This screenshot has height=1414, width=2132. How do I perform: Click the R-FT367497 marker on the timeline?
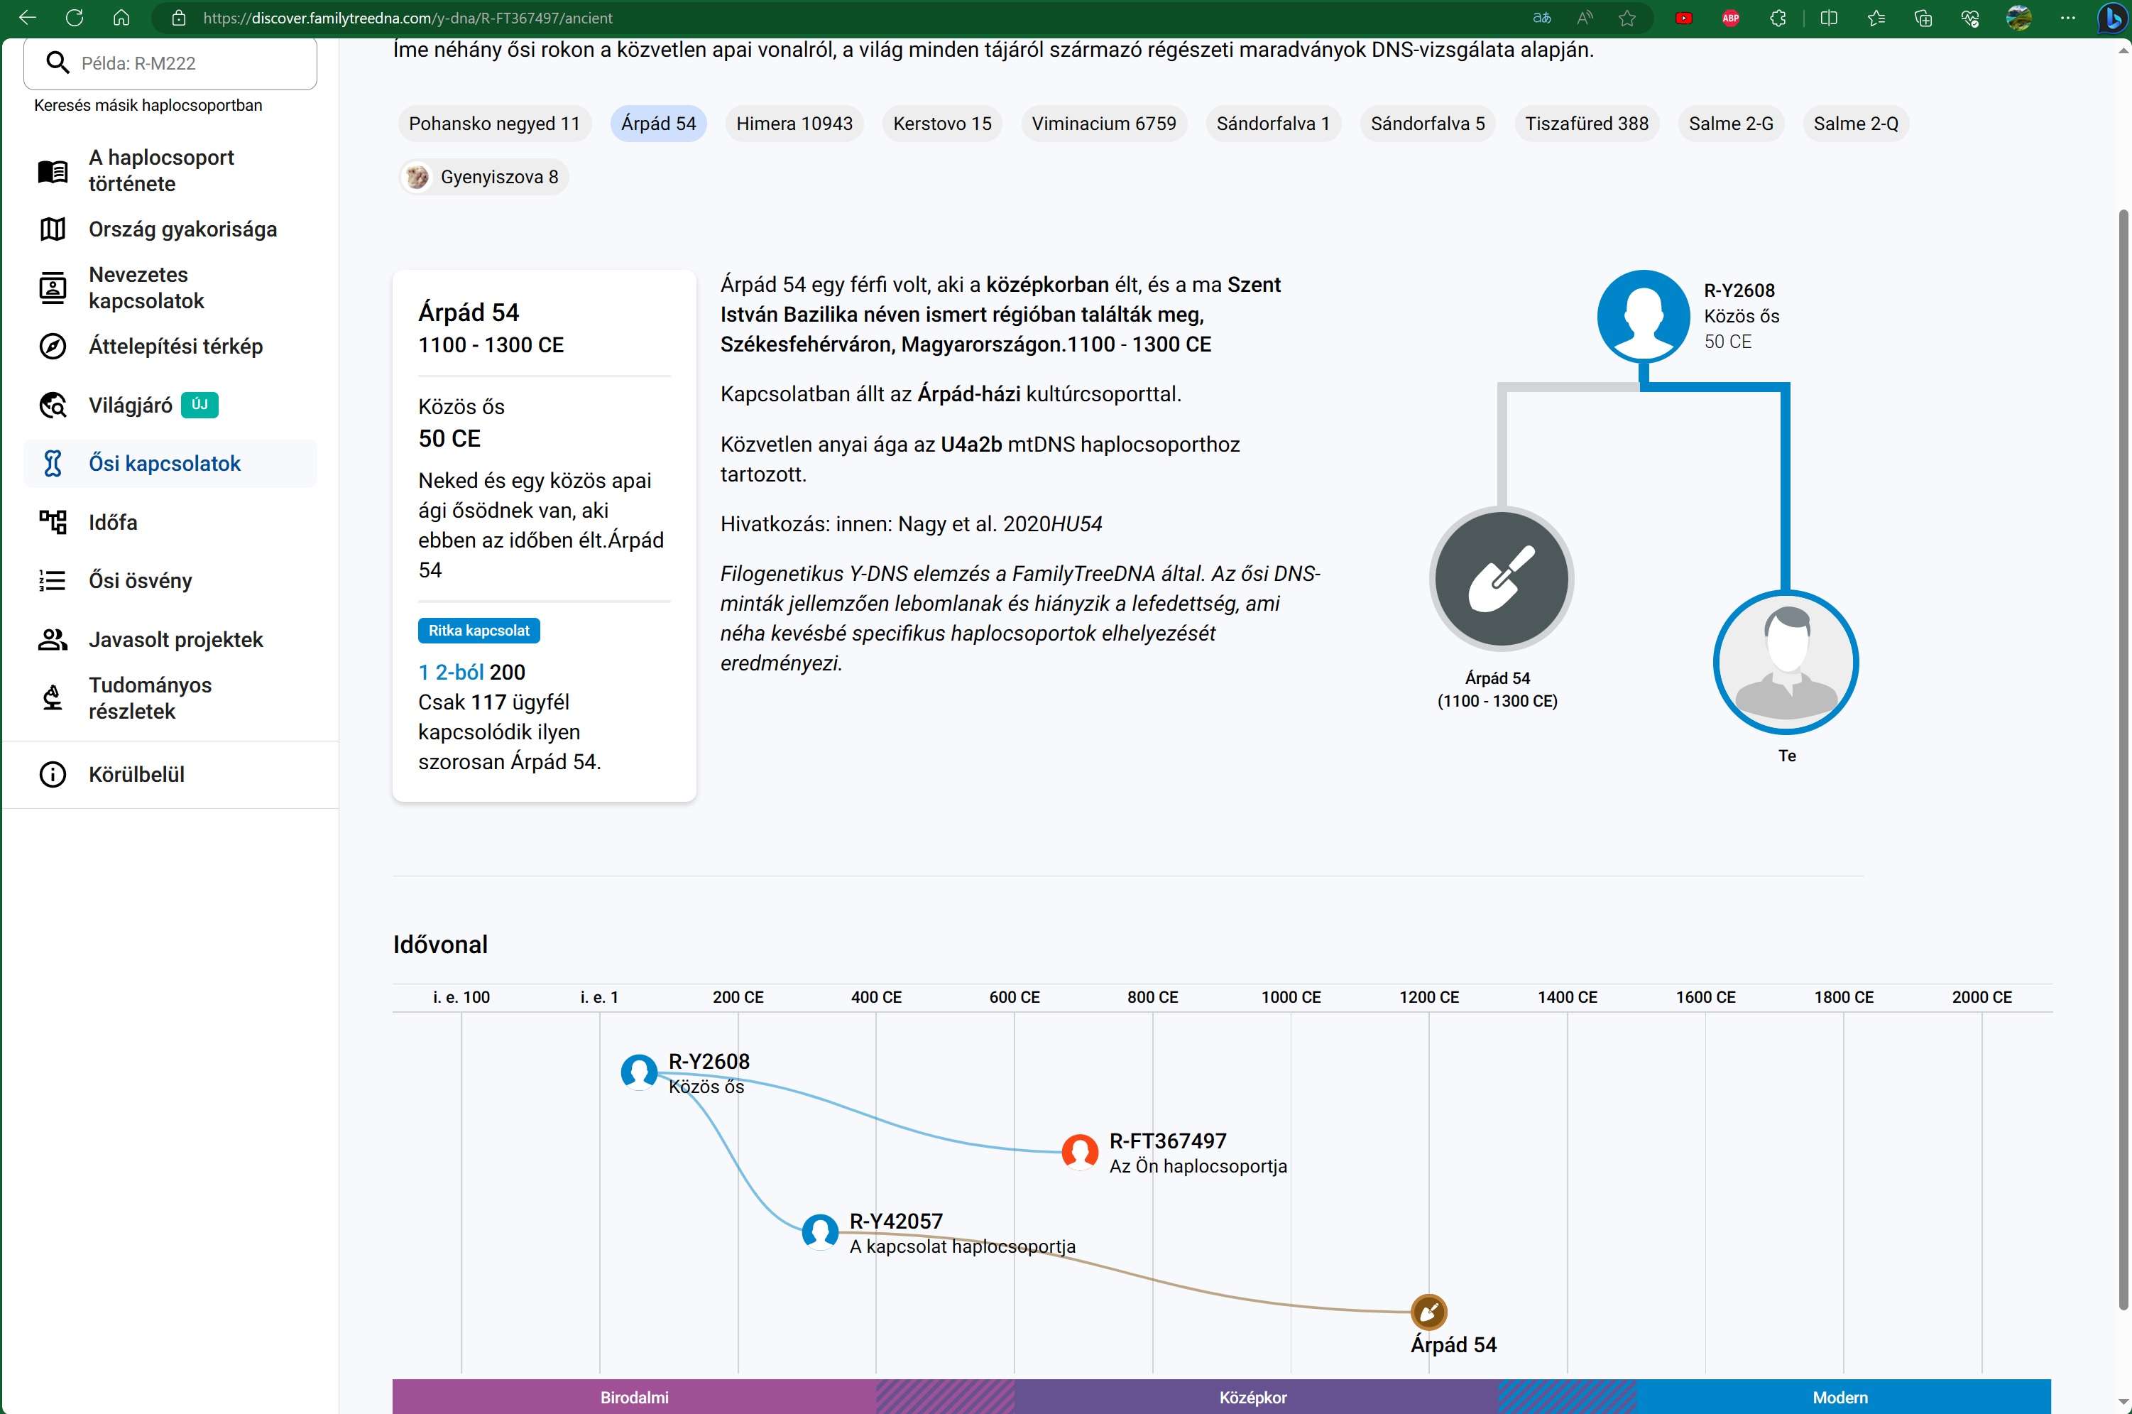click(x=1080, y=1151)
